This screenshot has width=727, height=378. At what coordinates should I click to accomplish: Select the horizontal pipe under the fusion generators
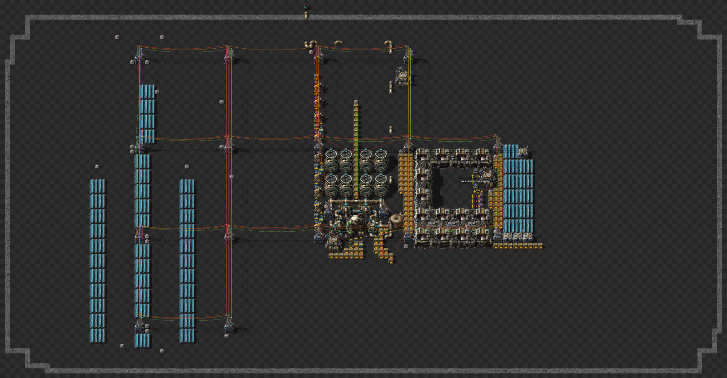[356, 201]
